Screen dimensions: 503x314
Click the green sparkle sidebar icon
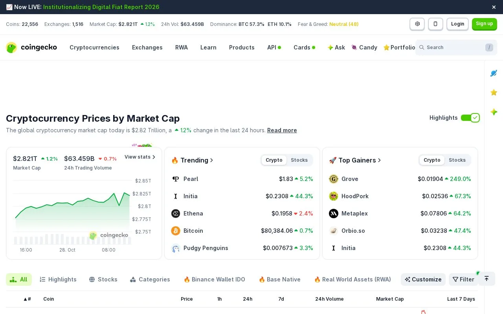point(494,112)
